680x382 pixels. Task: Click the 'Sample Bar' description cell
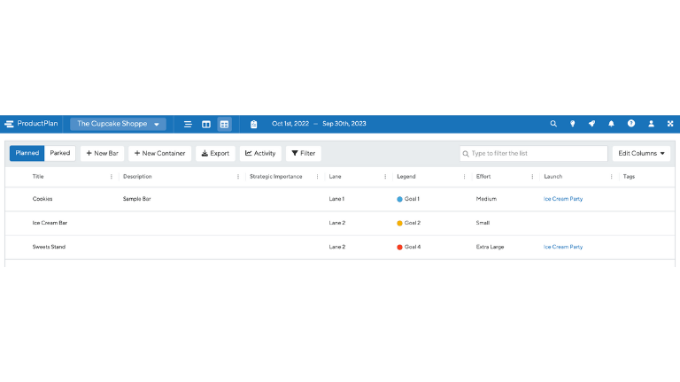pyautogui.click(x=137, y=199)
